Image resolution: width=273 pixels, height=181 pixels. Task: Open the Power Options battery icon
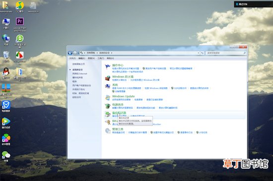pos(108,106)
